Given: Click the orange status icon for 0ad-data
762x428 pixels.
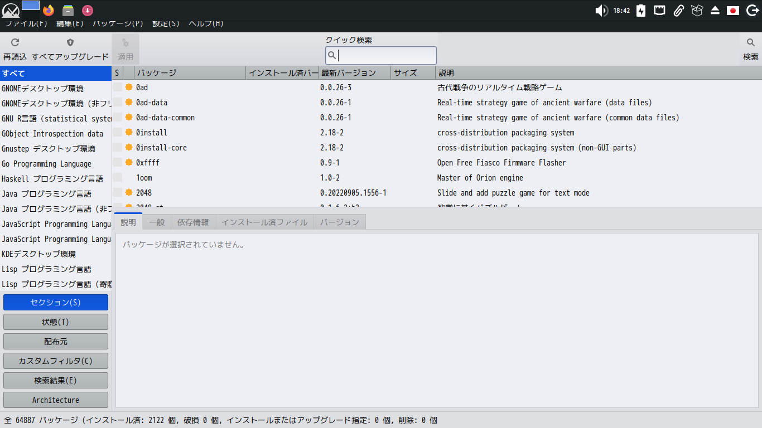Looking at the screenshot, I should click(x=129, y=103).
